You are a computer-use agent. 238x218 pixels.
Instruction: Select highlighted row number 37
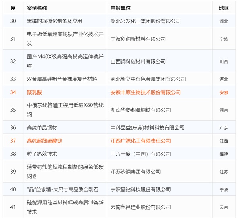coord(13,141)
